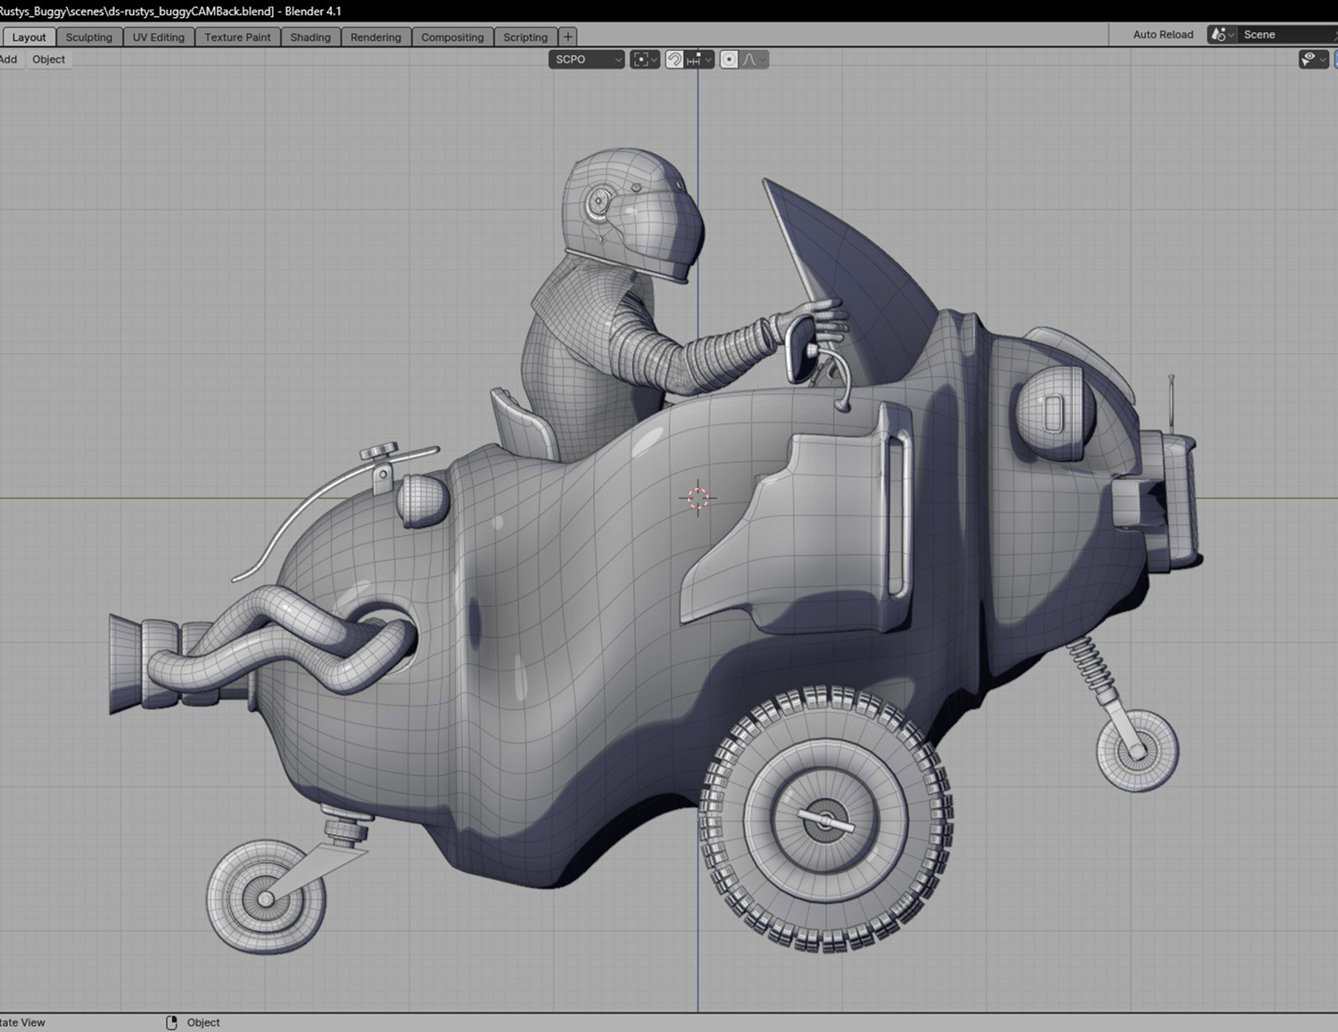
Task: Open the Texture Paint workspace tab
Action: [237, 37]
